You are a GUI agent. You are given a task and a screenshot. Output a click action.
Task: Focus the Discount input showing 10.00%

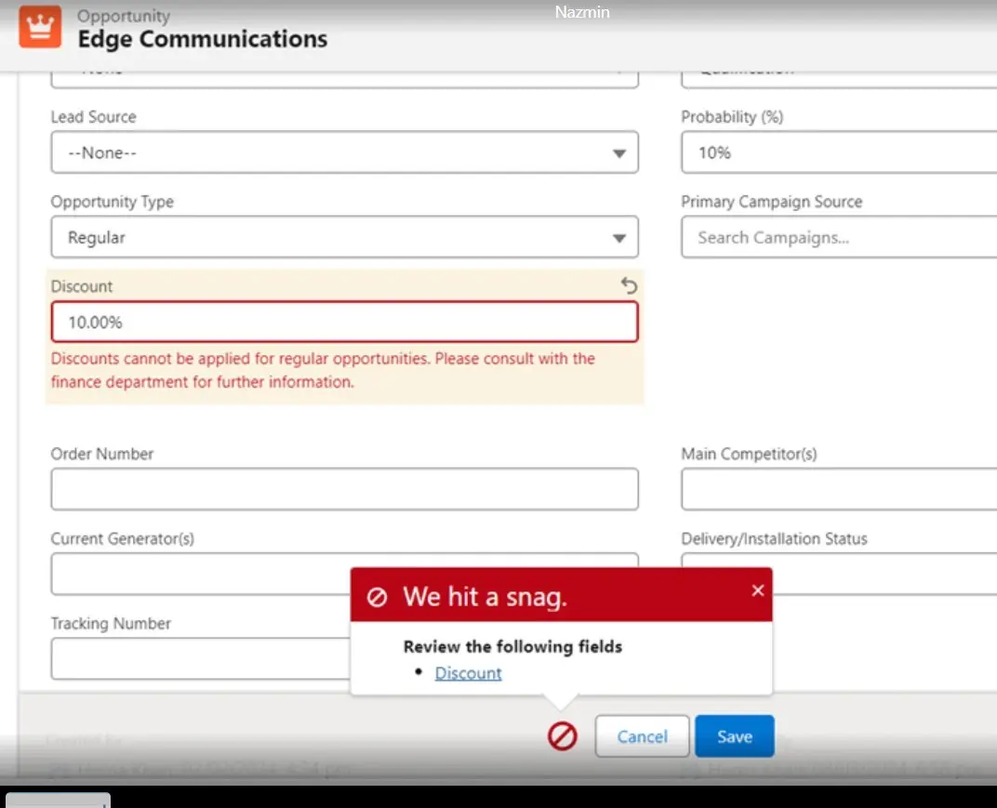click(x=344, y=323)
